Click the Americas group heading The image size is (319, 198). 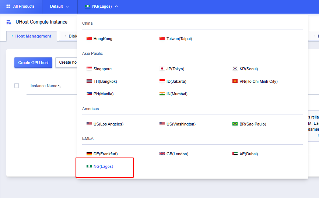90,109
